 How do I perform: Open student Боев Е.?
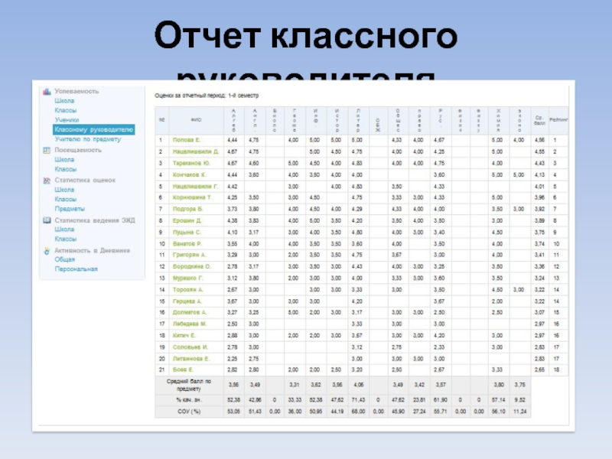click(183, 369)
